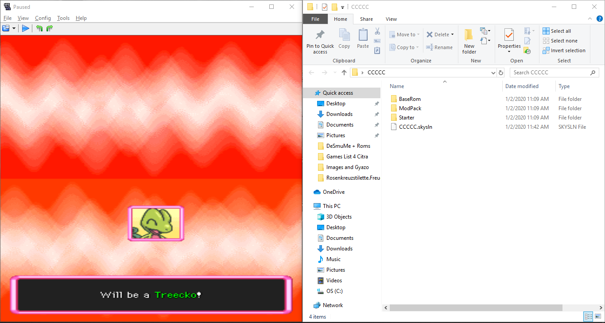Switch to Explorer View ribbon tab

pyautogui.click(x=391, y=19)
